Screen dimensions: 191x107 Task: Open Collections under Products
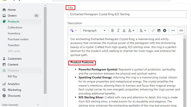click(x=15, y=27)
